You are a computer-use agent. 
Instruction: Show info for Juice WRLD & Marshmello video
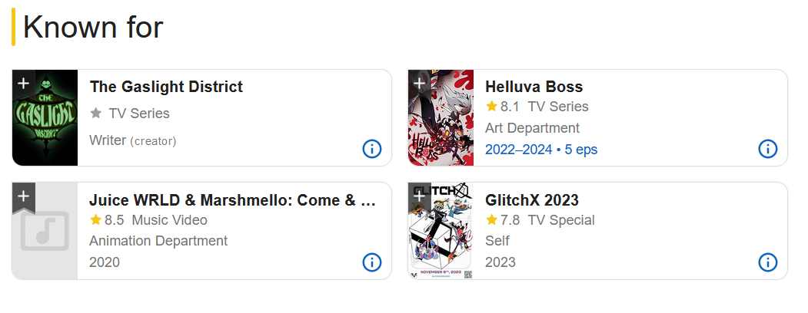point(371,262)
